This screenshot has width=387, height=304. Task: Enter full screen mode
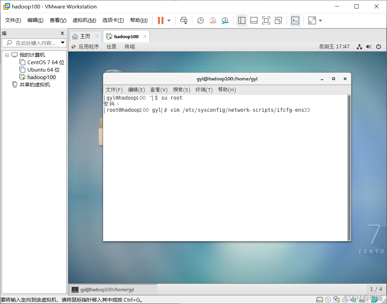click(266, 21)
